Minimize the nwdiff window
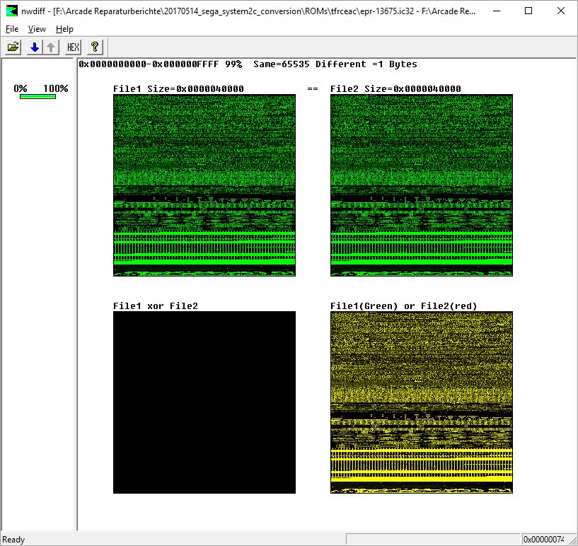The height and width of the screenshot is (546, 578). click(x=496, y=11)
